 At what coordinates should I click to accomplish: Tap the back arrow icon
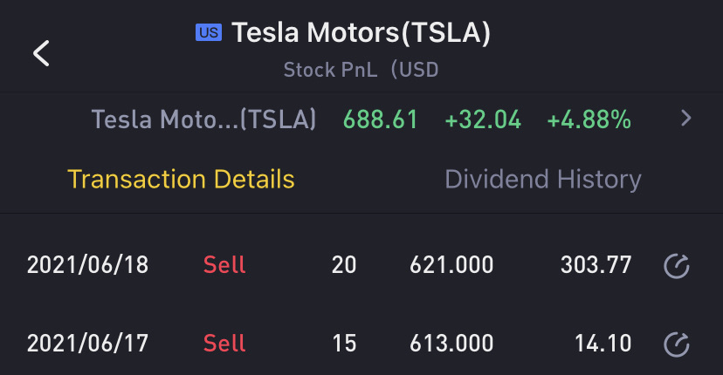click(x=41, y=53)
